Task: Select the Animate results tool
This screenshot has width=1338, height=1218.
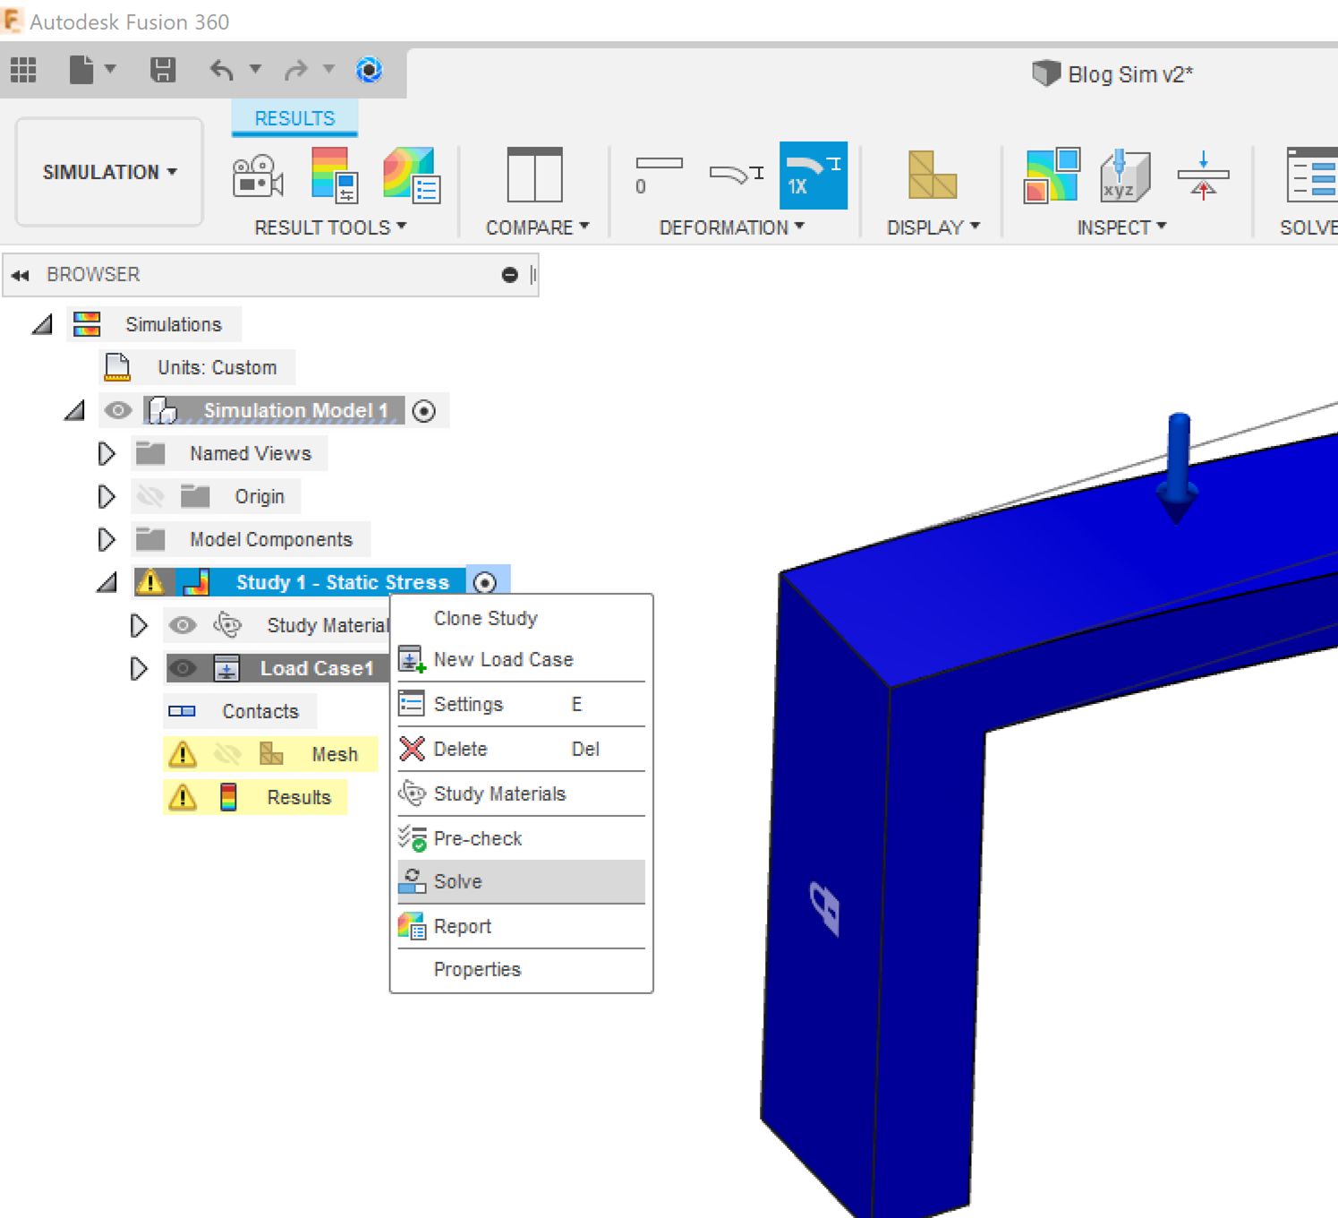Action: 257,176
